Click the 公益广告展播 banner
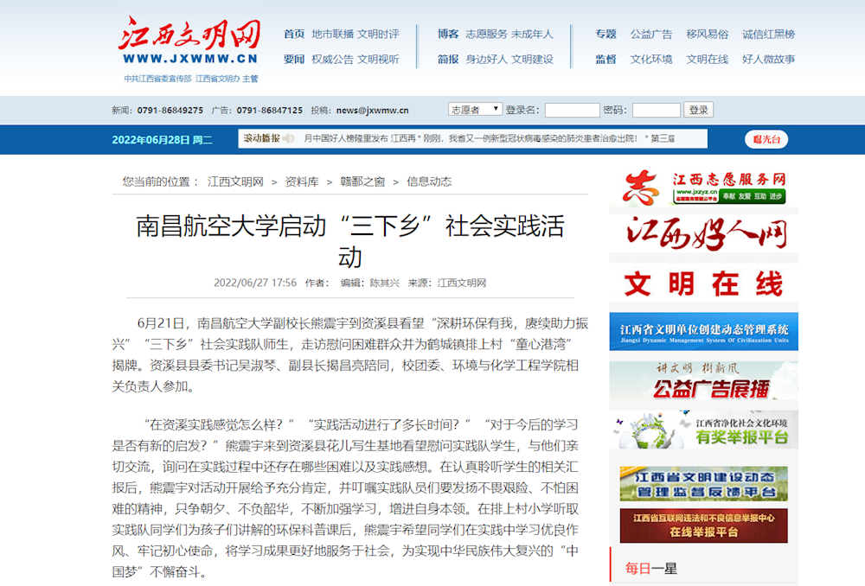The width and height of the screenshot is (865, 586). pyautogui.click(x=703, y=380)
